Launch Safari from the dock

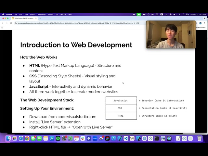pos(21,138)
